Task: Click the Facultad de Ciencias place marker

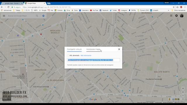Action: 161,79
